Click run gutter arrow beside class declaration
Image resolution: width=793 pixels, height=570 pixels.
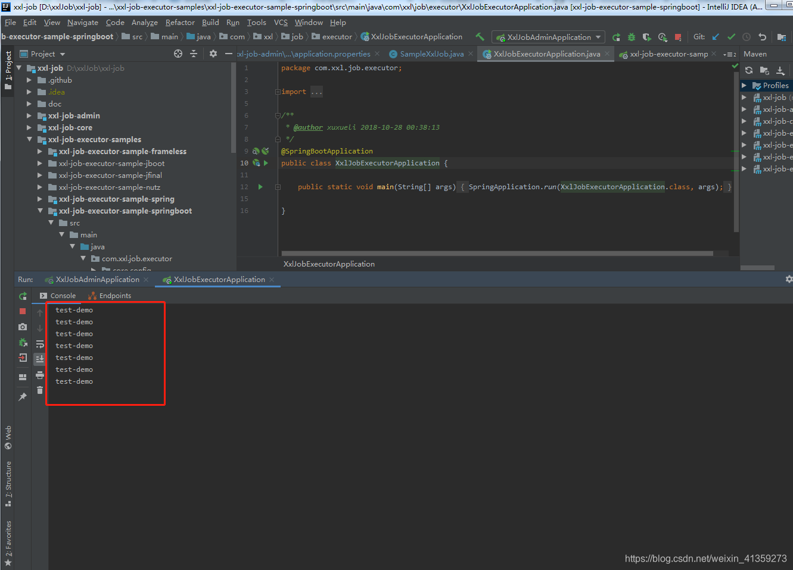[x=266, y=163]
